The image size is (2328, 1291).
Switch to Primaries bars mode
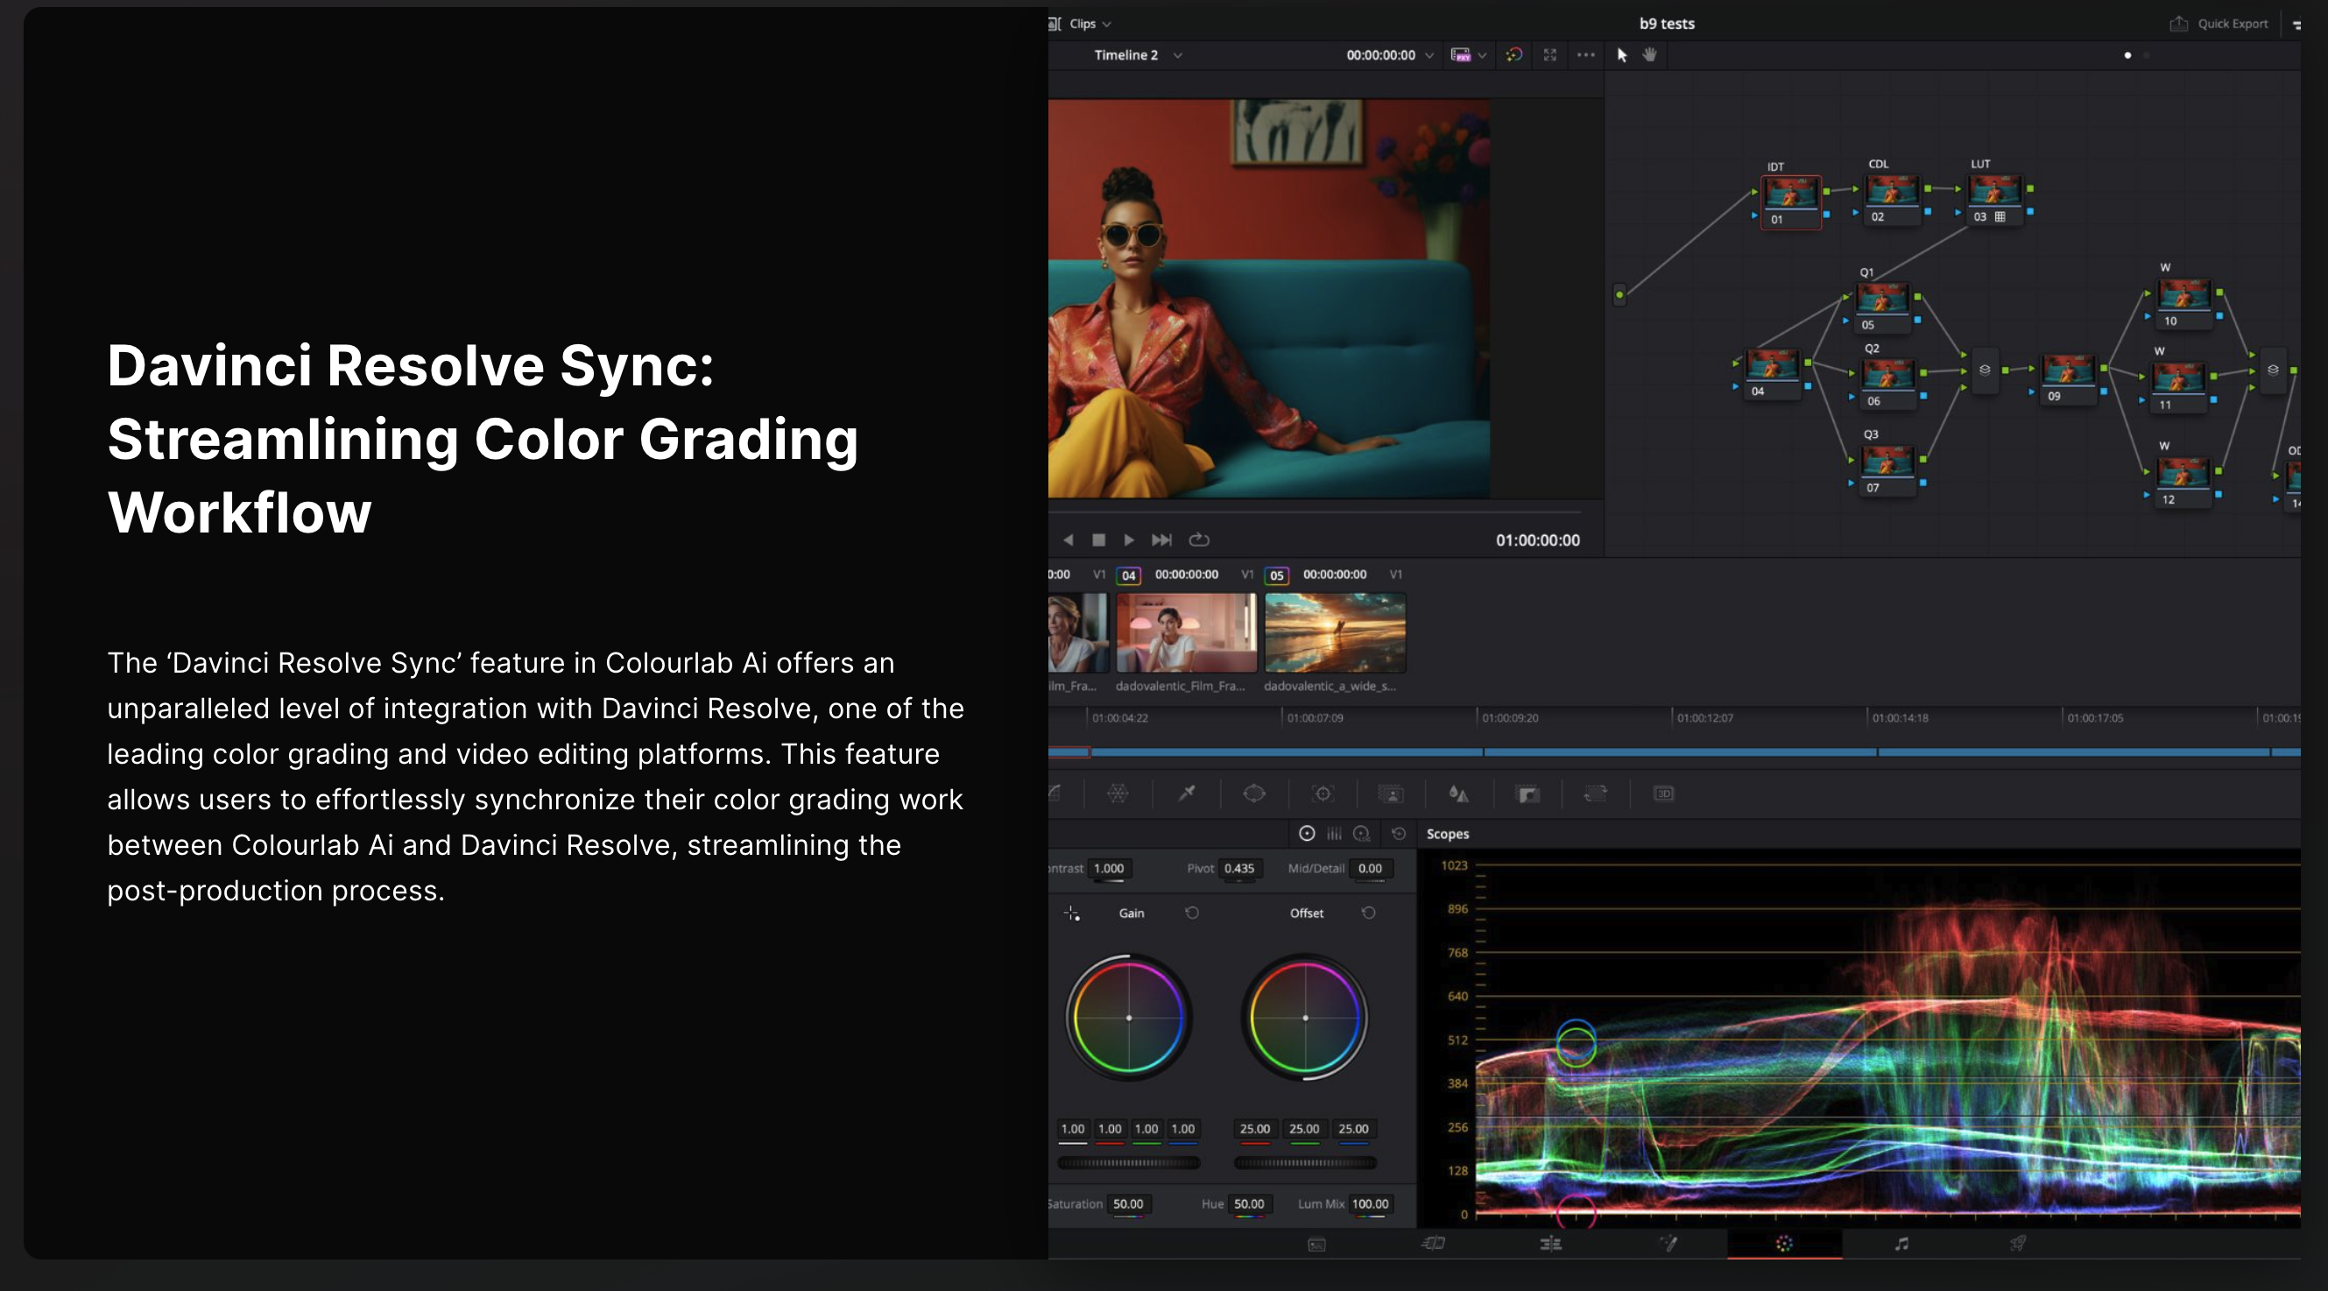click(1334, 833)
